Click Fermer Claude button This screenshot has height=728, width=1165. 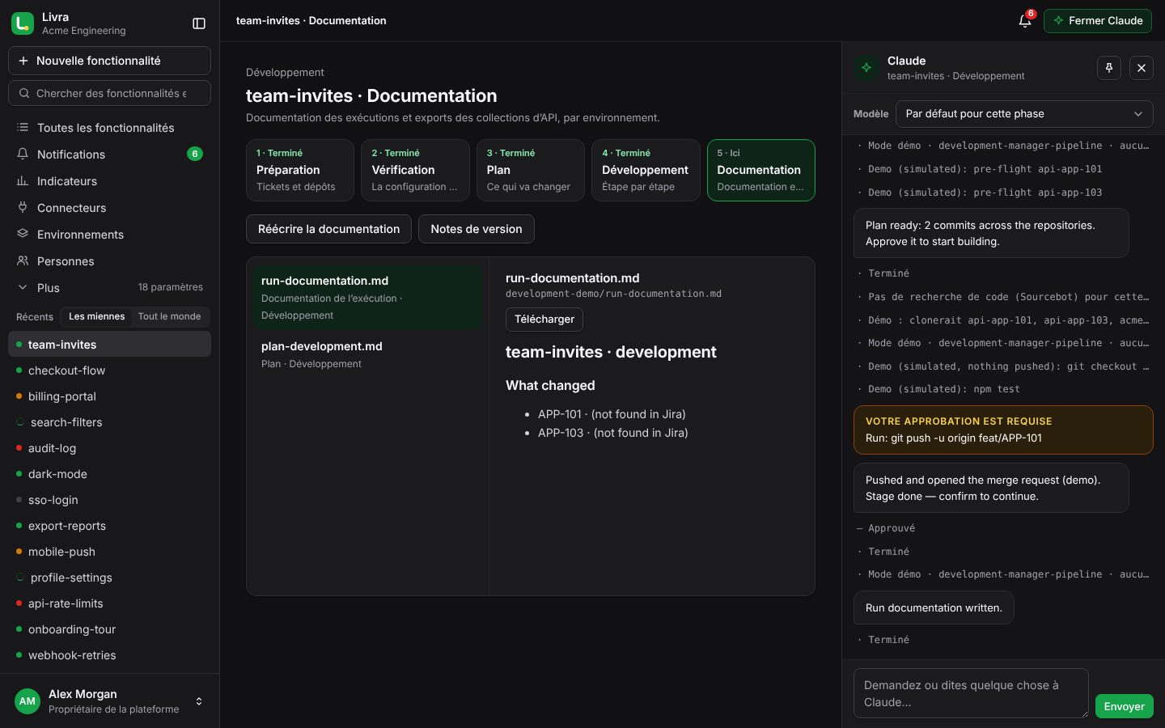1098,21
